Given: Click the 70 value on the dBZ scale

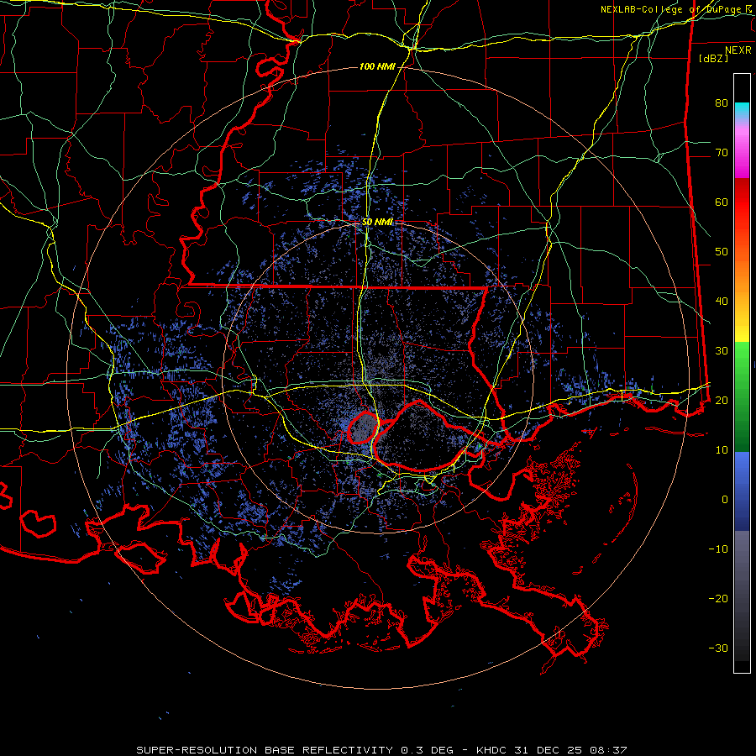Looking at the screenshot, I should click(722, 153).
